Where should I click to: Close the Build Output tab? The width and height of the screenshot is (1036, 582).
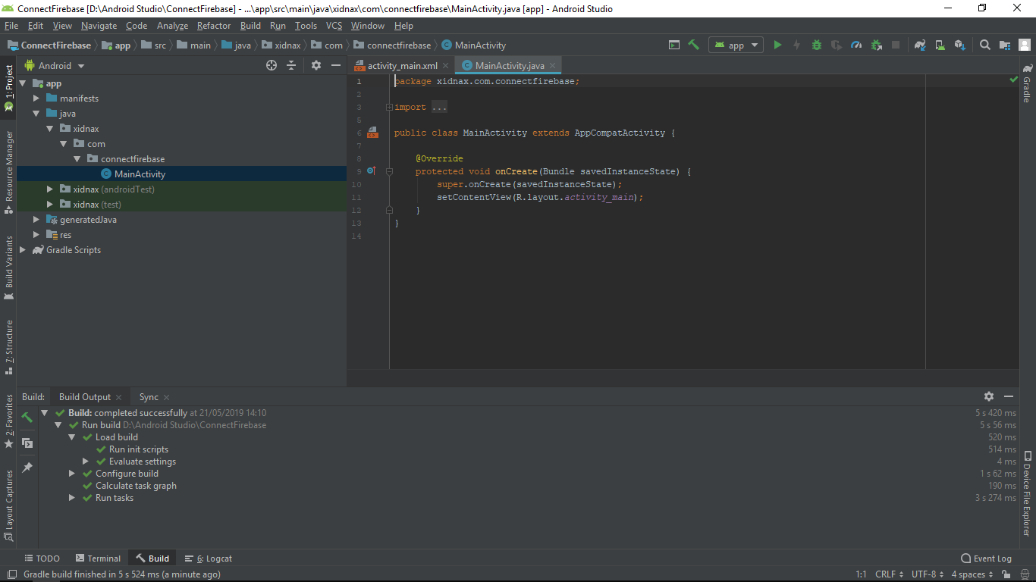tap(118, 397)
